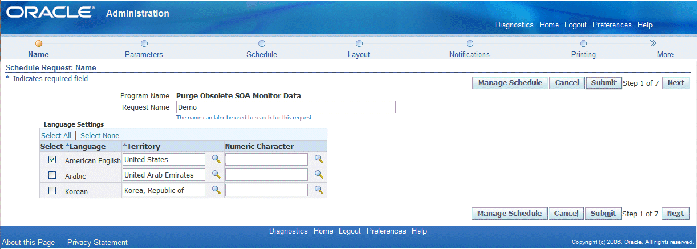Screen dimensions: 697x249
Task: Open Home link in the footer
Action: coord(323,231)
